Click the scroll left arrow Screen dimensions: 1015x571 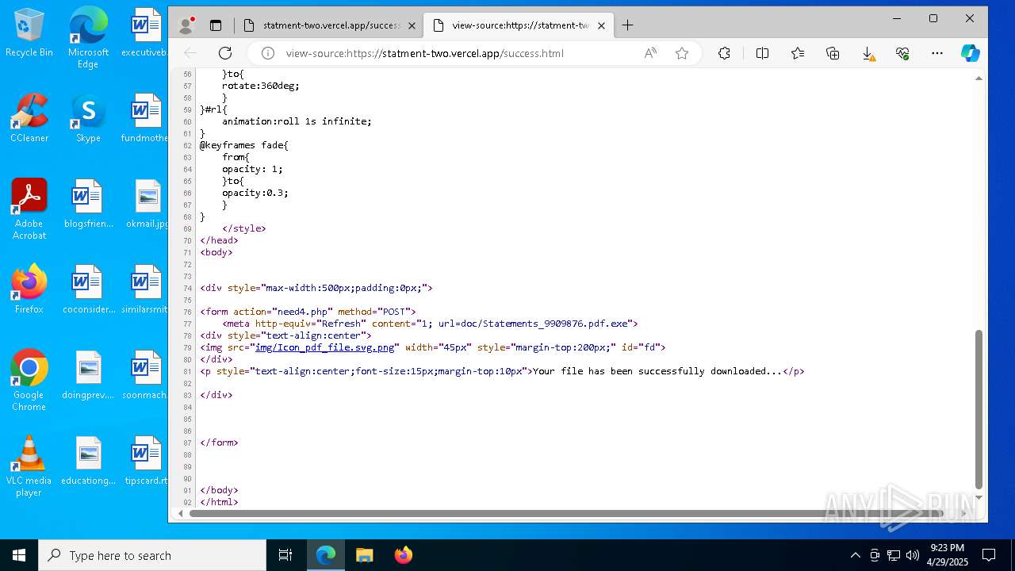179,513
